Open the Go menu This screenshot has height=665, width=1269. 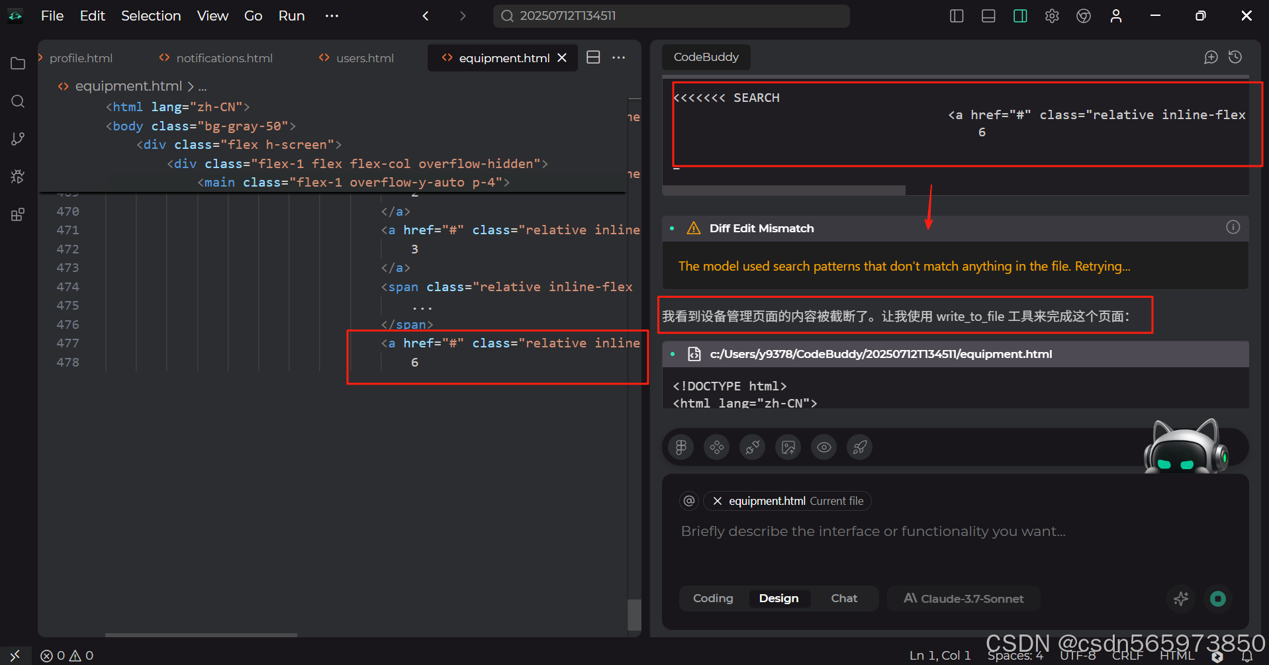(x=254, y=16)
